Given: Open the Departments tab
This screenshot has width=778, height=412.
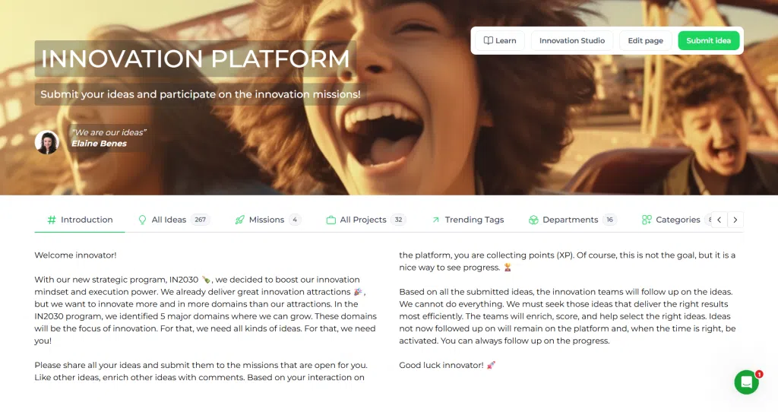Looking at the screenshot, I should coord(572,220).
